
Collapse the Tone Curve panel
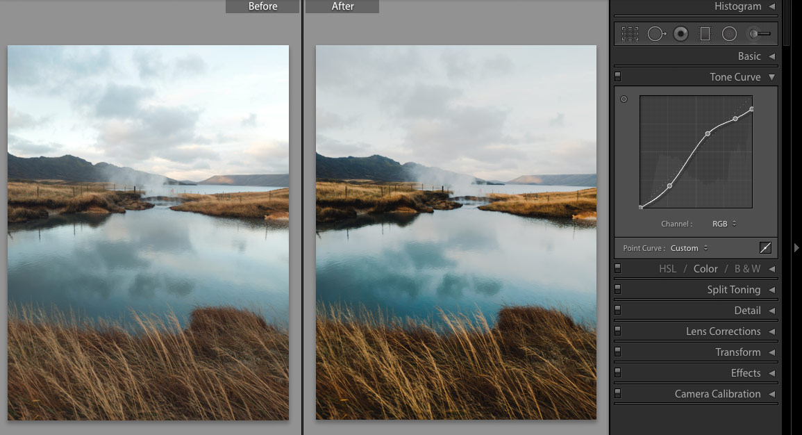(x=773, y=76)
